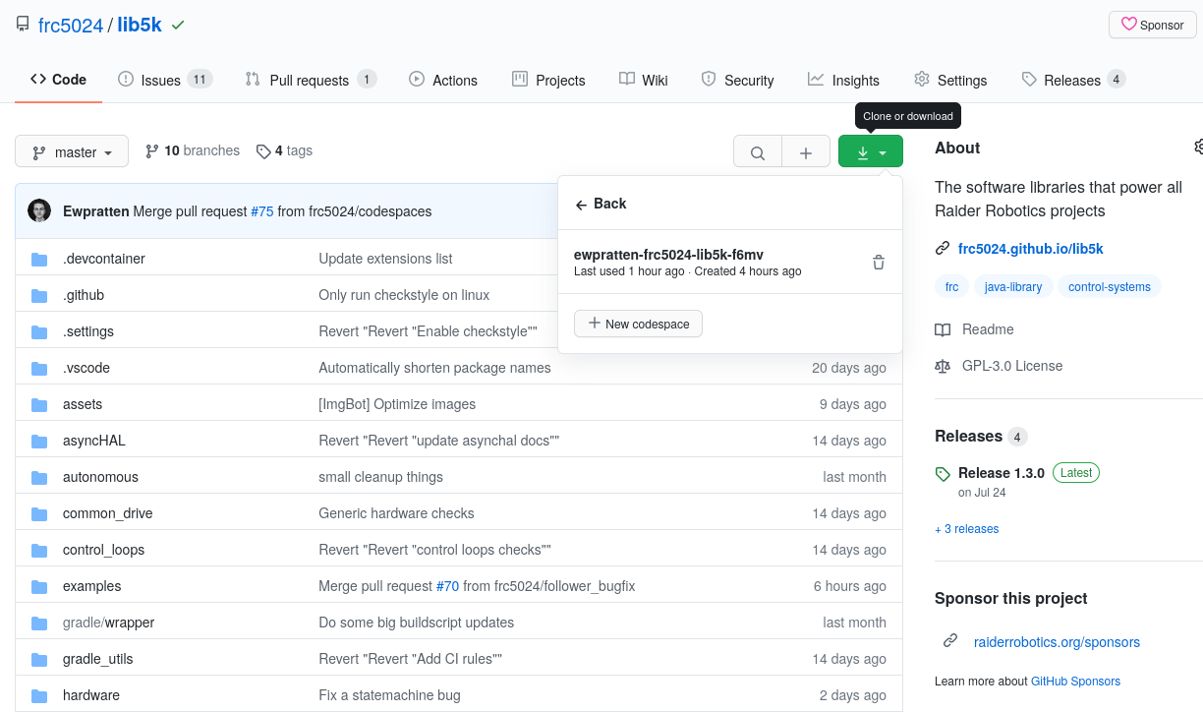The width and height of the screenshot is (1203, 712).
Task: Click the book icon next to Readme
Action: (x=943, y=329)
